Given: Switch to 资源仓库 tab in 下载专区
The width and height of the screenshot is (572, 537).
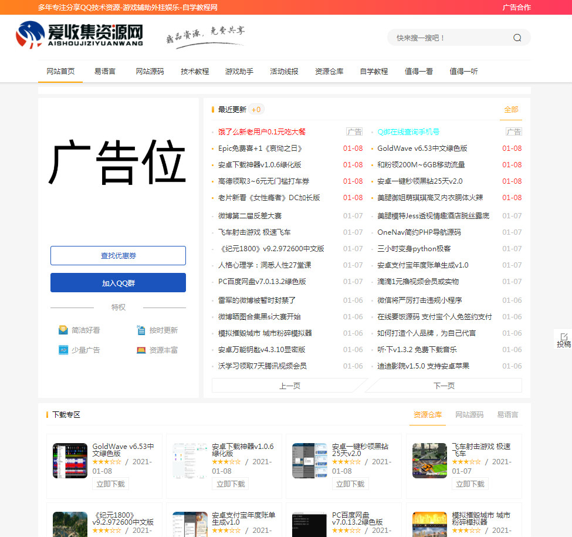Looking at the screenshot, I should tap(428, 415).
